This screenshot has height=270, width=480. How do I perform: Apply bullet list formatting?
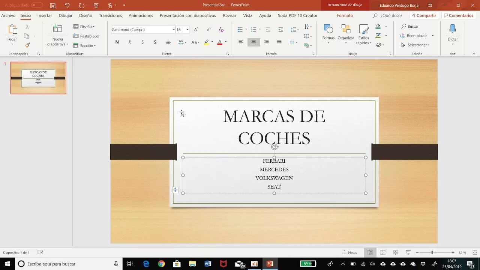tap(240, 30)
